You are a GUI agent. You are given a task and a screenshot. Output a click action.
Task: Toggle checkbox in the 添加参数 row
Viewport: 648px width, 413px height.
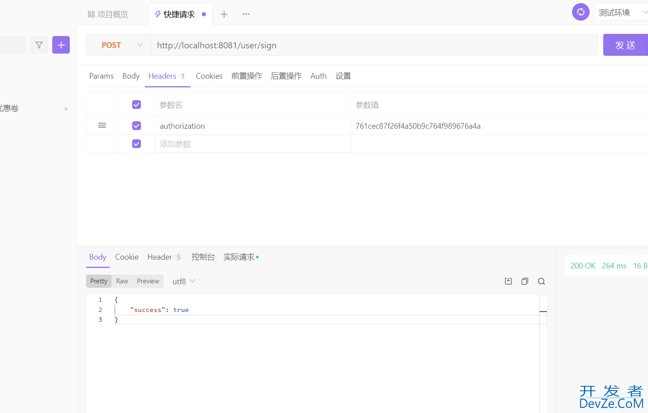pyautogui.click(x=137, y=144)
